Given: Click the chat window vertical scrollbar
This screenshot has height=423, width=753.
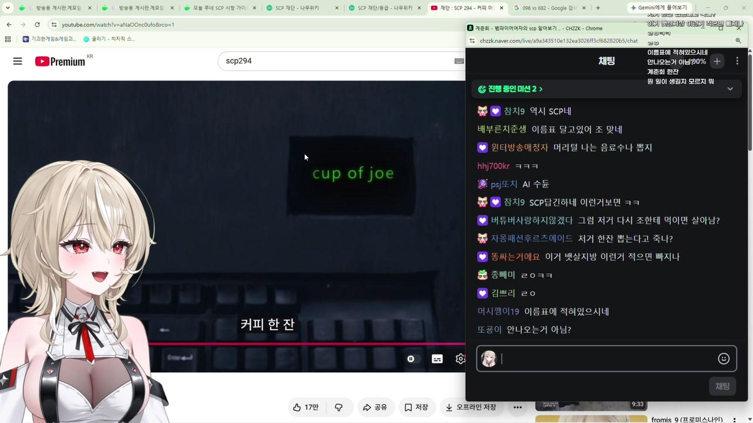Looking at the screenshot, I should (750, 102).
